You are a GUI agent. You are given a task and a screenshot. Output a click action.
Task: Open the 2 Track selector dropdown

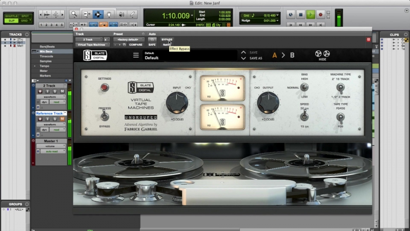pyautogui.click(x=89, y=40)
